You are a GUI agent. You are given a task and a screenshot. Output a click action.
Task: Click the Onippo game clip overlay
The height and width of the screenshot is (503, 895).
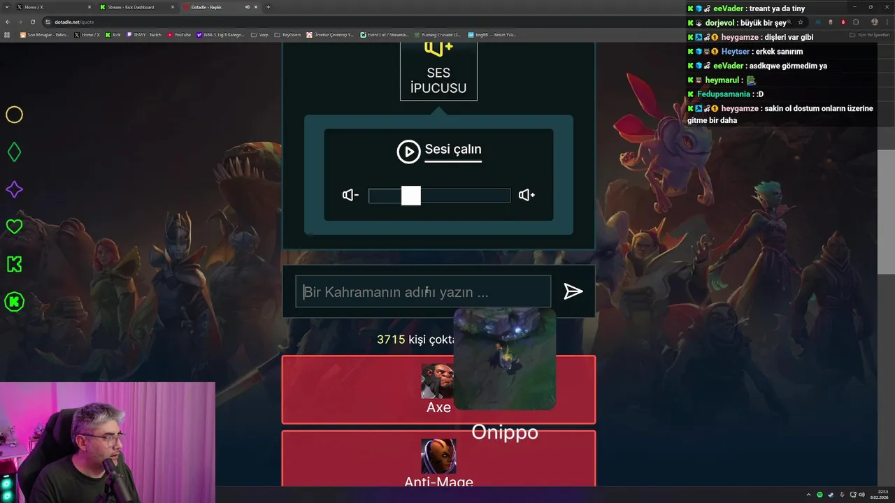point(505,360)
